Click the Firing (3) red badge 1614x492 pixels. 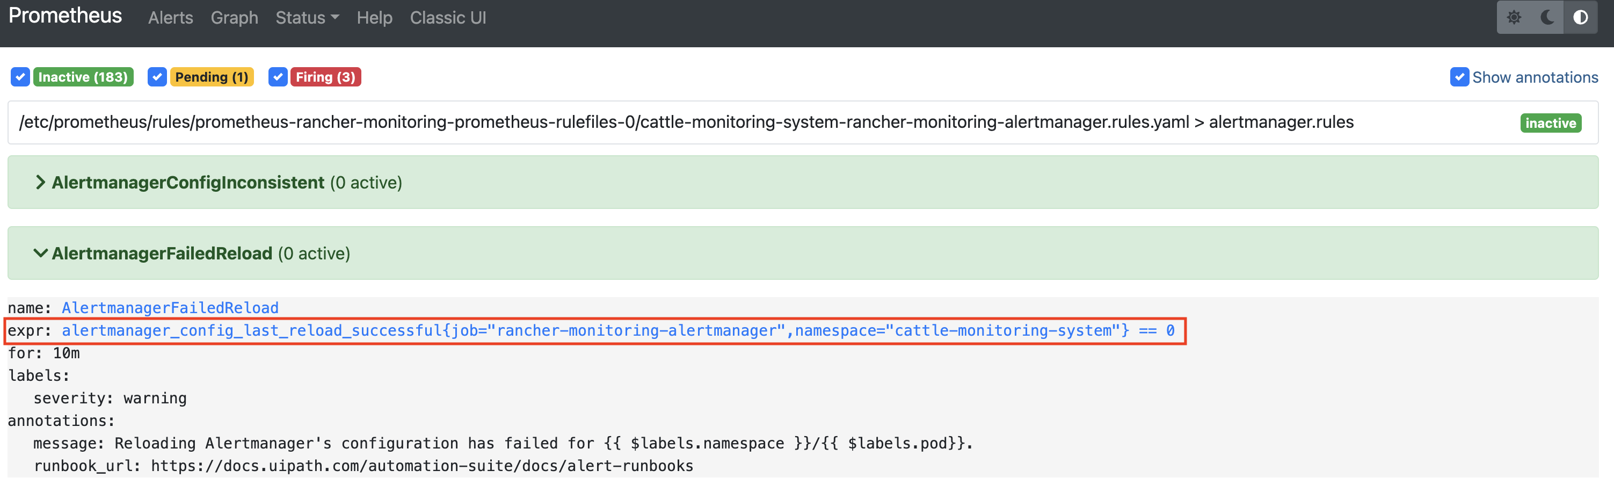tap(325, 77)
